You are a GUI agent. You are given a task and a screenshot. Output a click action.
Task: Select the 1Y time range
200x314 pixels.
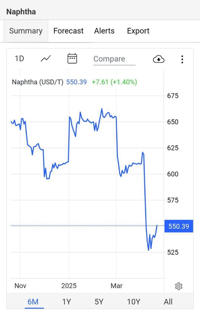point(67,302)
